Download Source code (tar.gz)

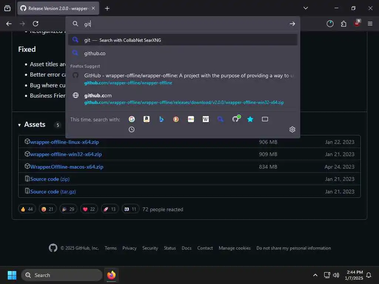pos(53,192)
